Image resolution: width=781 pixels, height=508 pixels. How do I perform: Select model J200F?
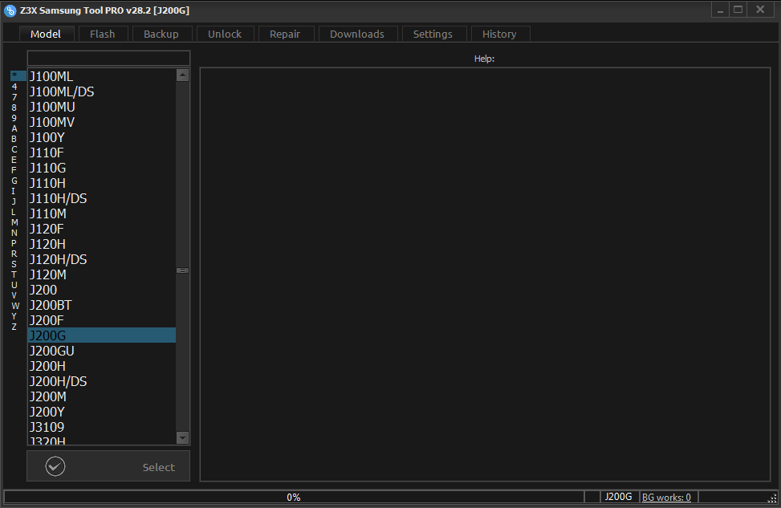(x=102, y=320)
